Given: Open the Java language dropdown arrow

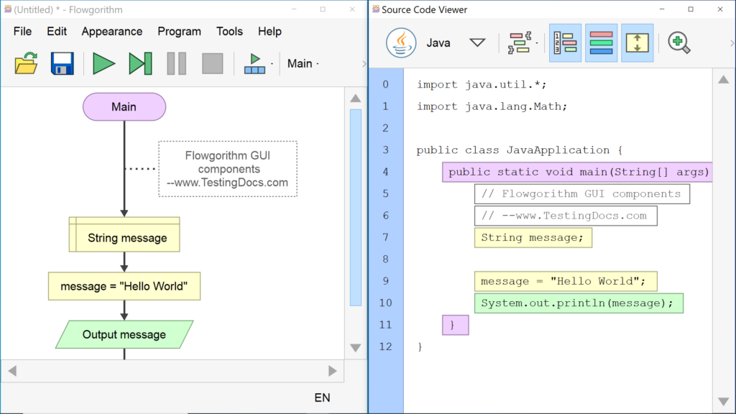Looking at the screenshot, I should click(x=477, y=43).
